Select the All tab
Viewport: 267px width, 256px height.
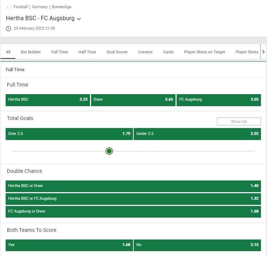(x=8, y=52)
